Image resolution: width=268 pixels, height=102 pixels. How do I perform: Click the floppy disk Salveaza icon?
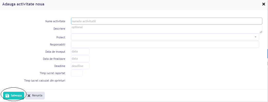click(7, 96)
